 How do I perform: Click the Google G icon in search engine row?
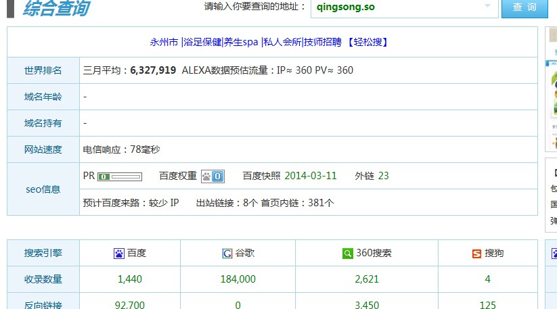[227, 254]
